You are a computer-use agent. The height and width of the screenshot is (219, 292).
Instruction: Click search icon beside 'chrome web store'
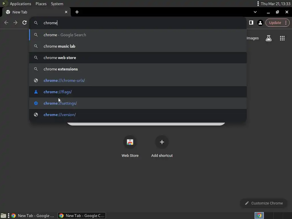pyautogui.click(x=36, y=58)
